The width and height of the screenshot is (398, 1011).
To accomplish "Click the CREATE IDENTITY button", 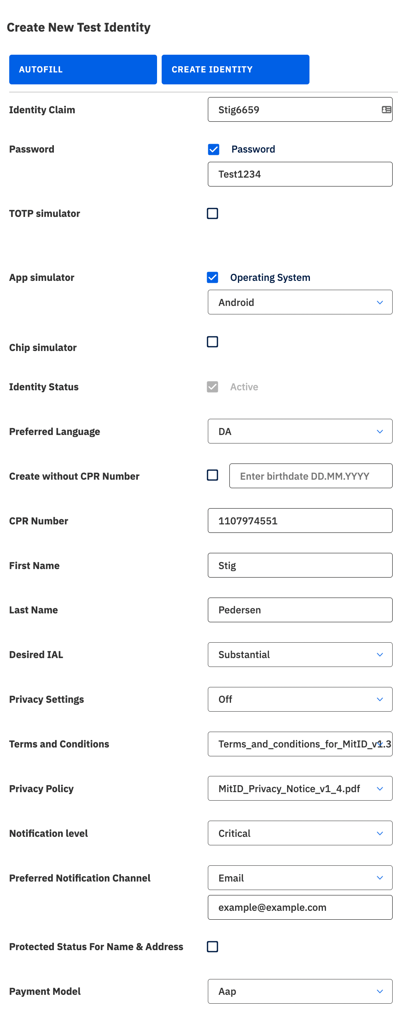I will pyautogui.click(x=235, y=69).
